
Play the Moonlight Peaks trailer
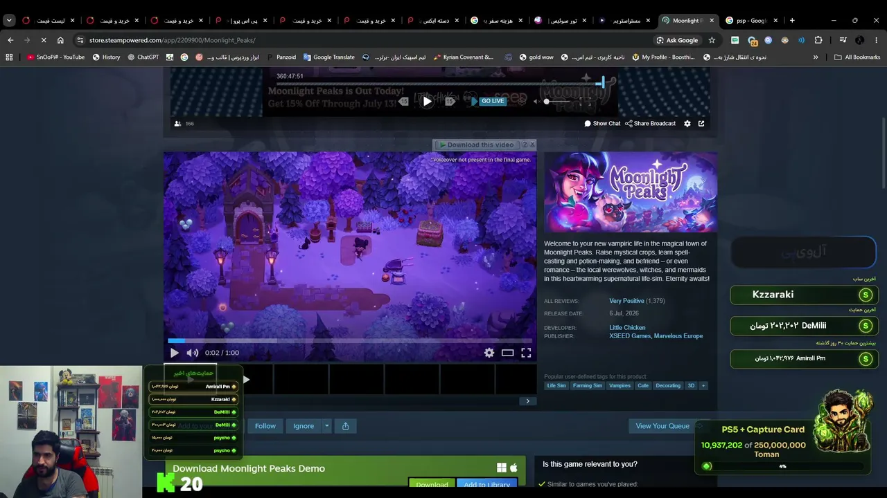coord(175,353)
